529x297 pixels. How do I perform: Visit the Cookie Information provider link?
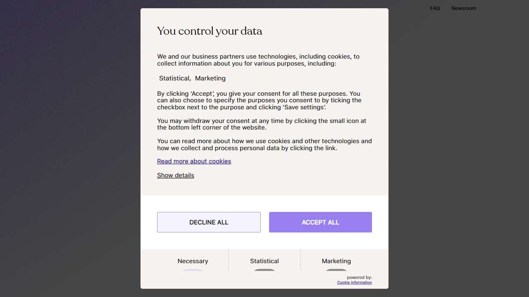coord(354,283)
